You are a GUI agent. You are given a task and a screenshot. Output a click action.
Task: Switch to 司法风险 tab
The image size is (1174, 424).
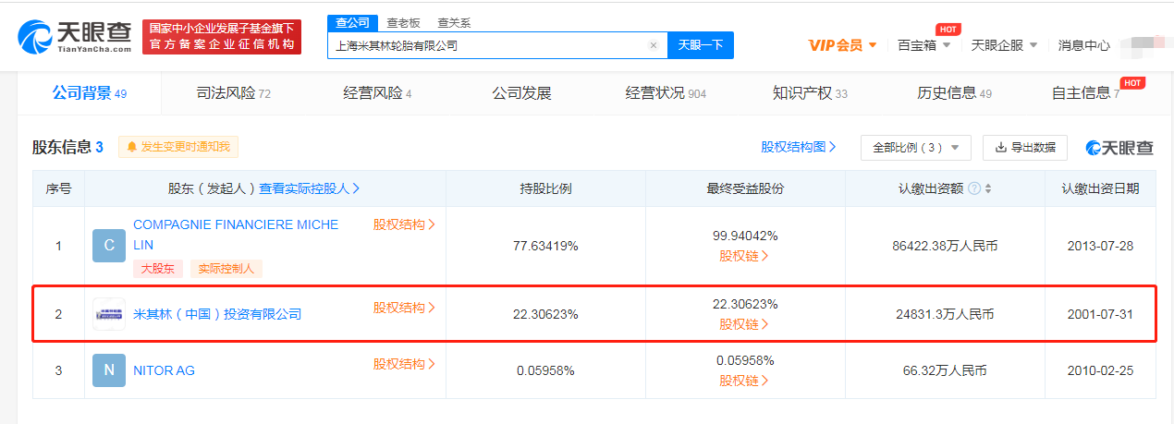[x=233, y=92]
